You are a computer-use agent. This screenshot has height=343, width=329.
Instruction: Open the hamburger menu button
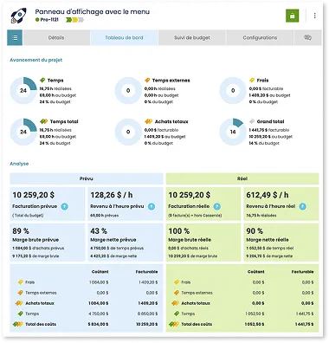[15, 38]
